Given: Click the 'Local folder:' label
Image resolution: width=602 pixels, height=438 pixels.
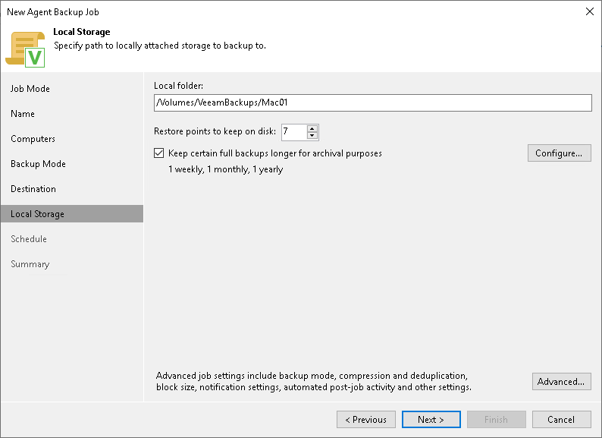Looking at the screenshot, I should (178, 86).
